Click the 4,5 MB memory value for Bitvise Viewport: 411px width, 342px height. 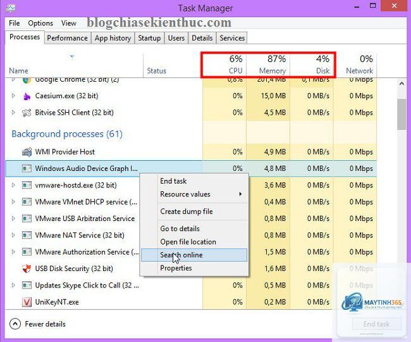pos(275,113)
